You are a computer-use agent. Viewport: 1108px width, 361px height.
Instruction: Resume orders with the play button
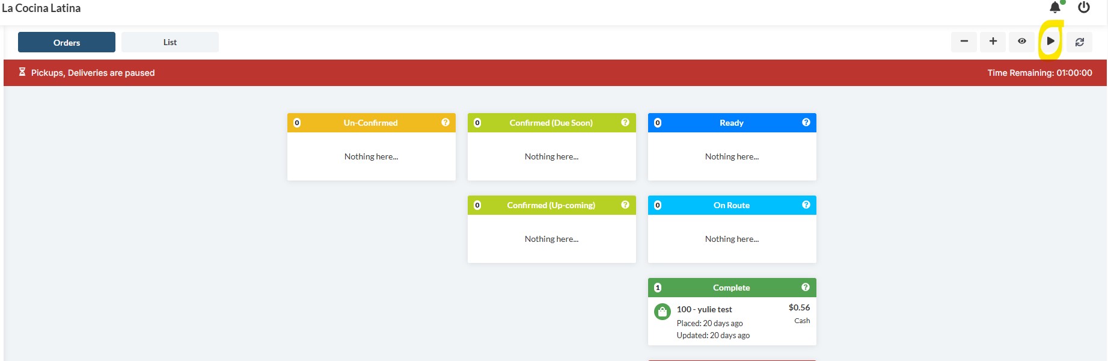[1050, 42]
